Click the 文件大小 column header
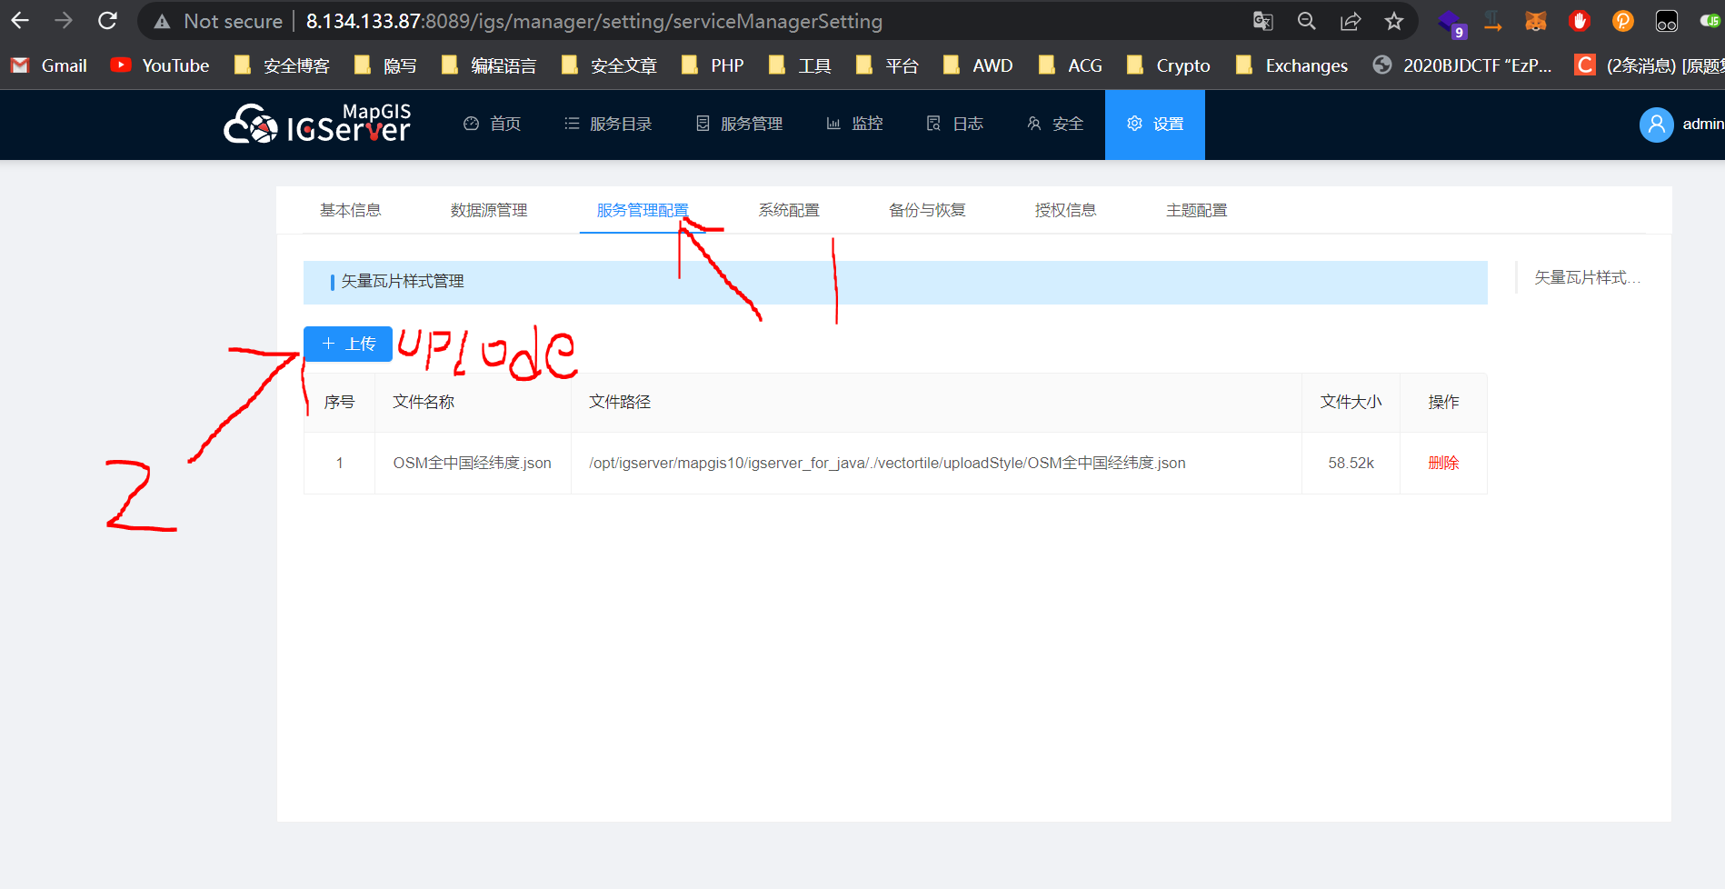 pyautogui.click(x=1351, y=402)
